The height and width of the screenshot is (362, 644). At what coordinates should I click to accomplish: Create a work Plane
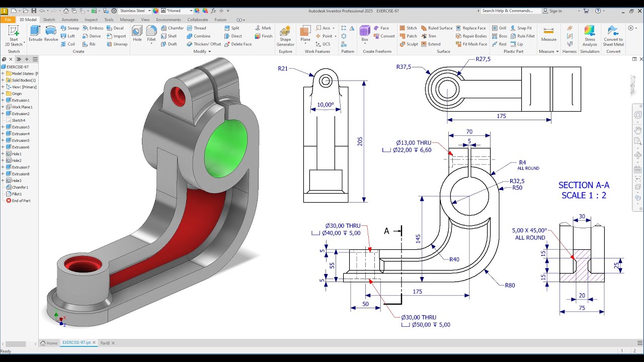[x=305, y=34]
